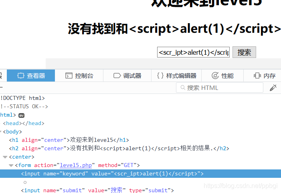Click the ev event badge next to html
281x193 pixels.
pos(22,115)
